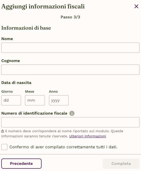Click the Giorno label
The image size is (141, 171).
pyautogui.click(x=7, y=92)
